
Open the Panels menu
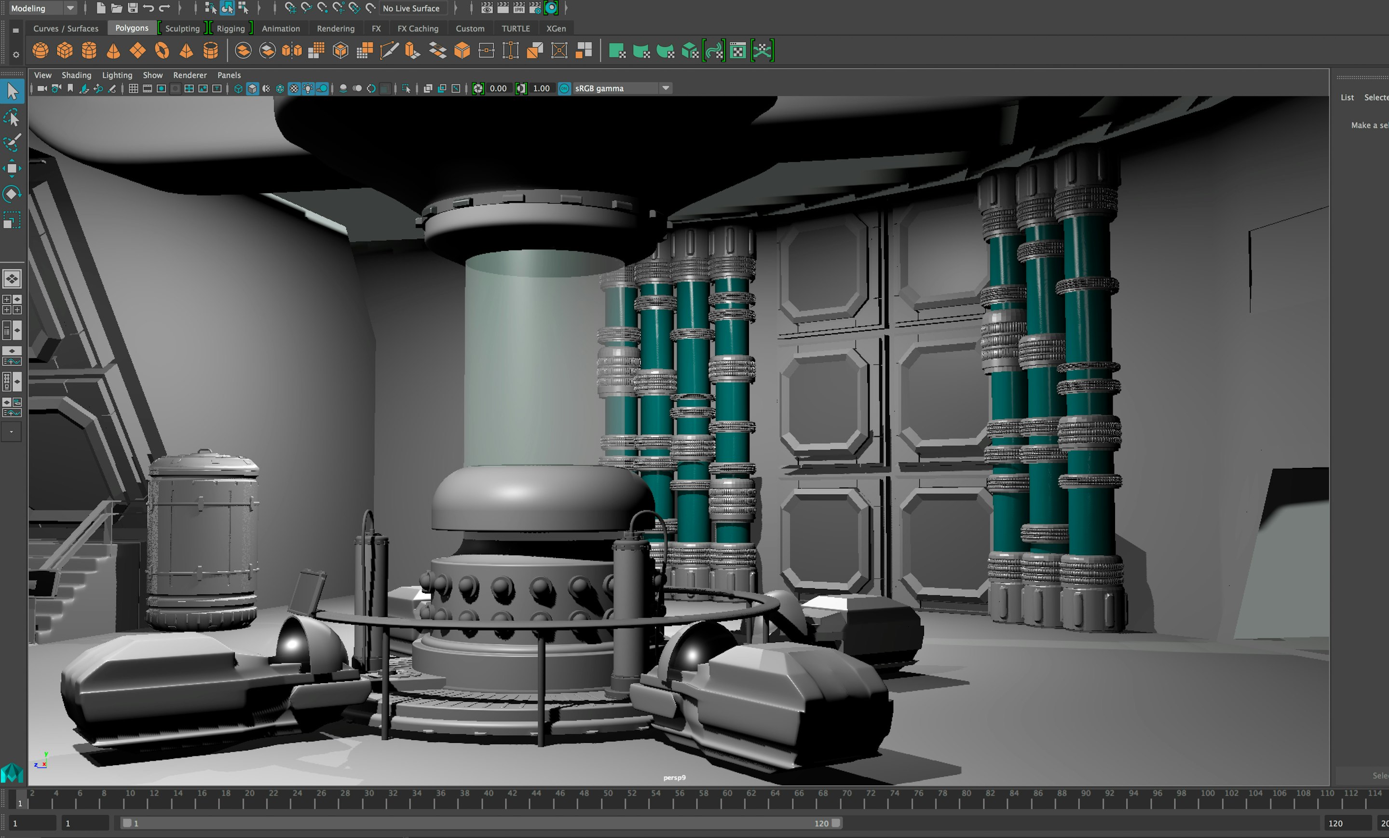coord(229,75)
